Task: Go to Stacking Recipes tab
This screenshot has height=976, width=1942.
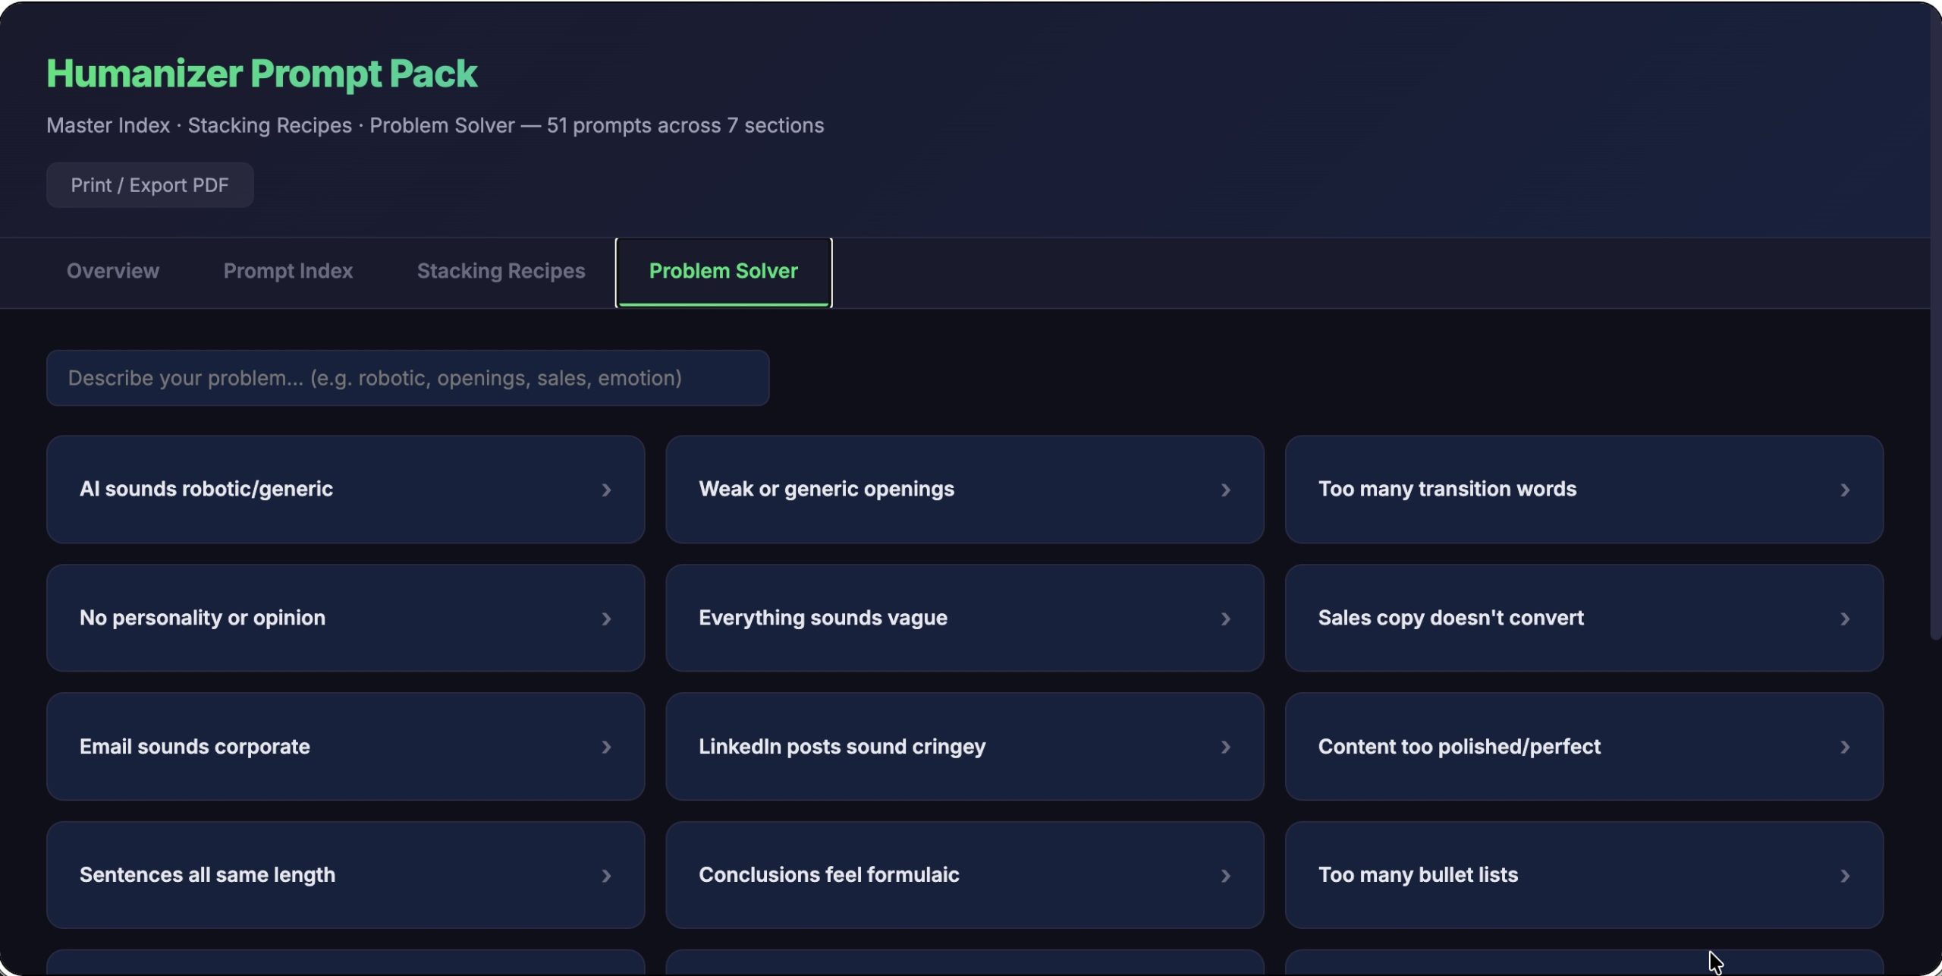Action: tap(501, 272)
